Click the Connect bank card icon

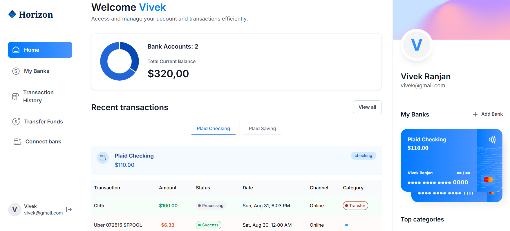coord(17,142)
